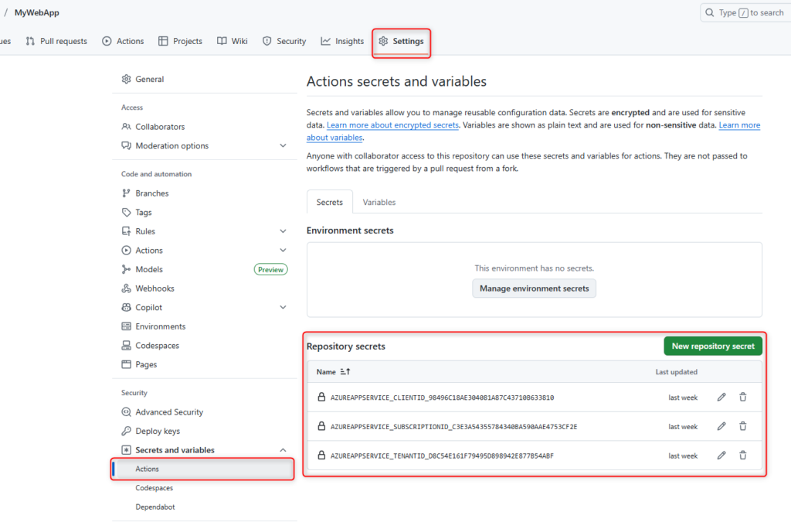Click the General gear icon in sidebar

[126, 79]
